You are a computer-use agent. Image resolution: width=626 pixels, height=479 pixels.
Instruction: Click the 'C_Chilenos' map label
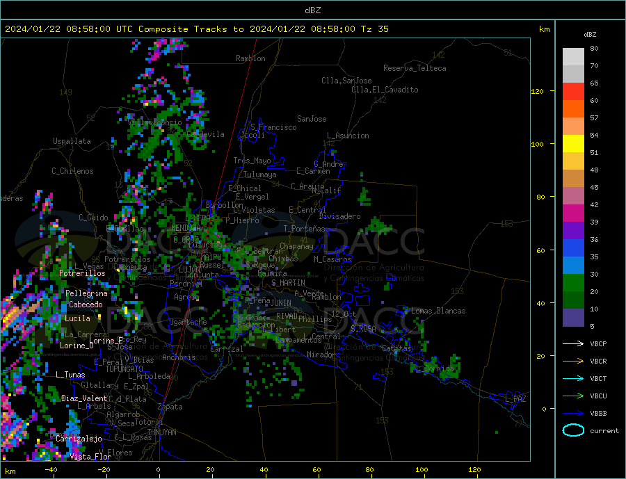click(72, 171)
